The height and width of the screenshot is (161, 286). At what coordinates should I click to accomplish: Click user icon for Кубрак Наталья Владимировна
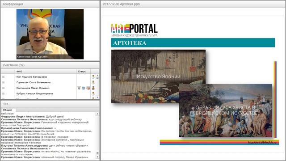(x=93, y=93)
